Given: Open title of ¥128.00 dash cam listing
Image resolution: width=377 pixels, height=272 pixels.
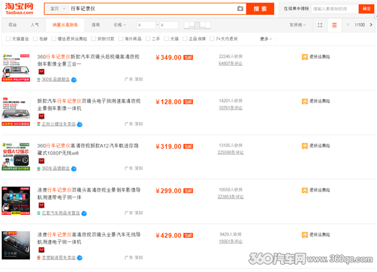Looking at the screenshot, I should click(88, 105).
